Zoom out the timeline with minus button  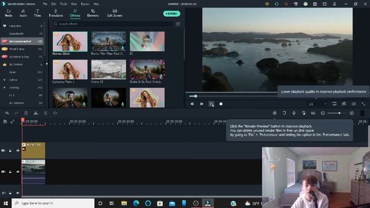[323, 113]
